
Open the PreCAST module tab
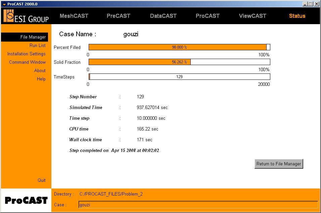pyautogui.click(x=118, y=16)
